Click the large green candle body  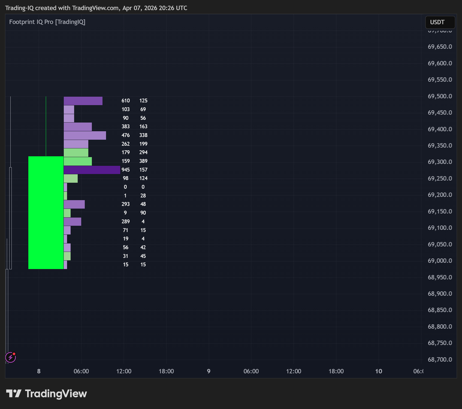click(46, 213)
